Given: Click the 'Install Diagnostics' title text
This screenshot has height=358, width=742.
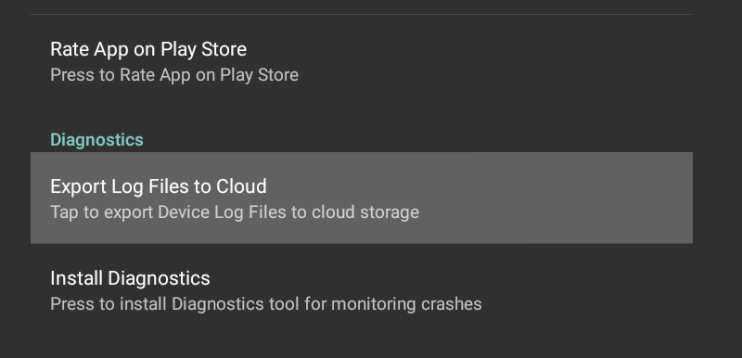Looking at the screenshot, I should [130, 278].
